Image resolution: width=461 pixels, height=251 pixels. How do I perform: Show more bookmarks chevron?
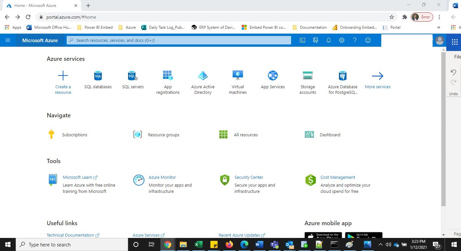[x=438, y=27]
